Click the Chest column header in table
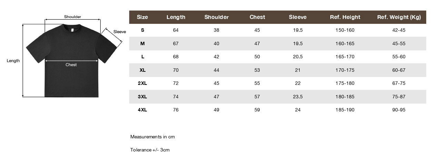Image resolution: width=440 pixels, height=167 pixels. click(257, 17)
